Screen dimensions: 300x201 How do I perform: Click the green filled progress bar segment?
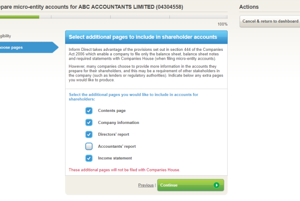pos(19,17)
